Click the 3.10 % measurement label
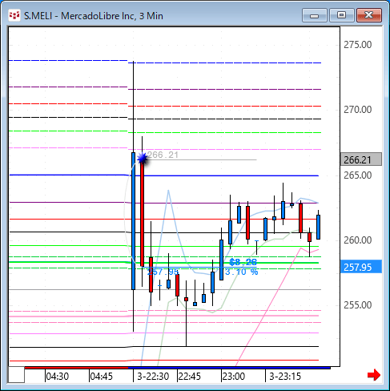Image resolution: width=390 pixels, height=391 pixels. click(242, 272)
